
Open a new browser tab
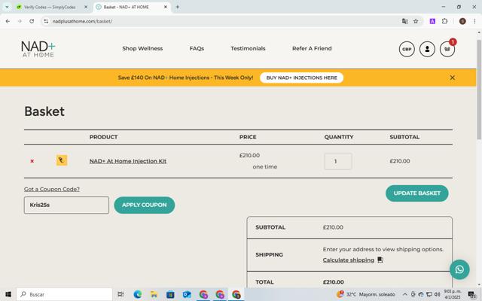coord(178,7)
